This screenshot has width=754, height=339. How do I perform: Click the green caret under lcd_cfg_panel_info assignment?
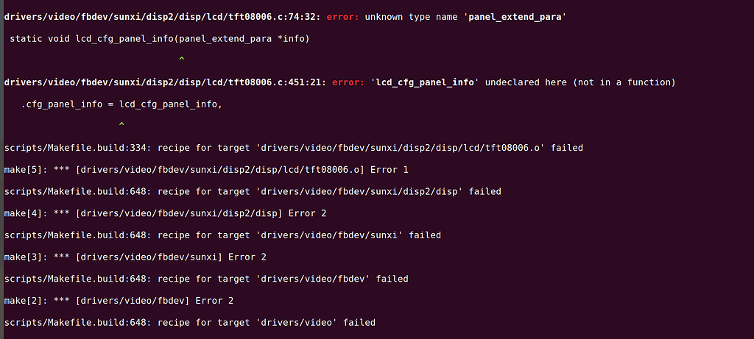(x=121, y=125)
